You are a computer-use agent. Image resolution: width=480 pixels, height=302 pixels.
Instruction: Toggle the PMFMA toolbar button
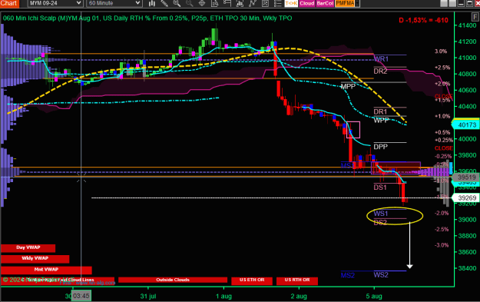point(345,3)
